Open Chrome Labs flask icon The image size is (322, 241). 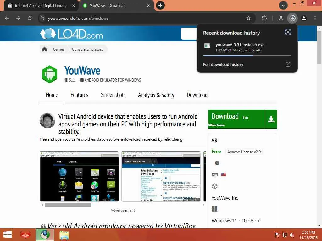tap(281, 18)
